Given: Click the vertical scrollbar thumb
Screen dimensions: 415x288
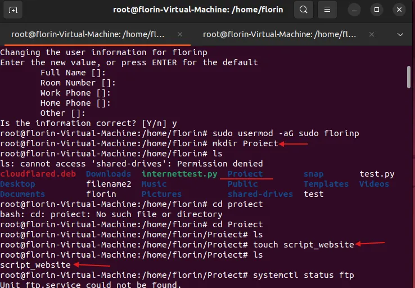Looking at the screenshot, I should pyautogui.click(x=409, y=77).
